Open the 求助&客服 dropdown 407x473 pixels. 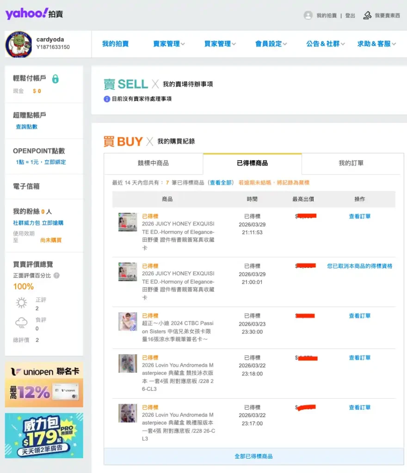(x=376, y=44)
